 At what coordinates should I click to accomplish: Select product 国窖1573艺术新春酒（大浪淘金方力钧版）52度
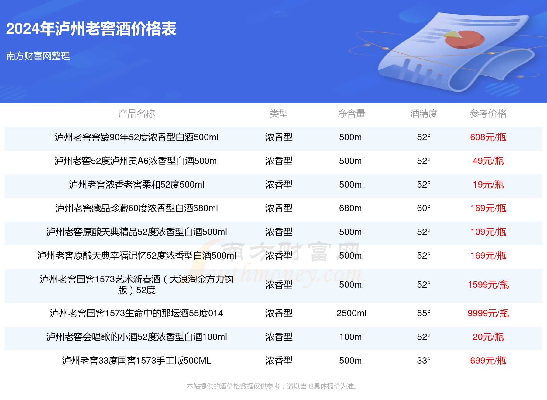[x=136, y=285]
